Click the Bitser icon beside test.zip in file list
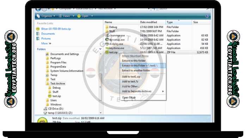The image size is (246, 138). [107, 52]
